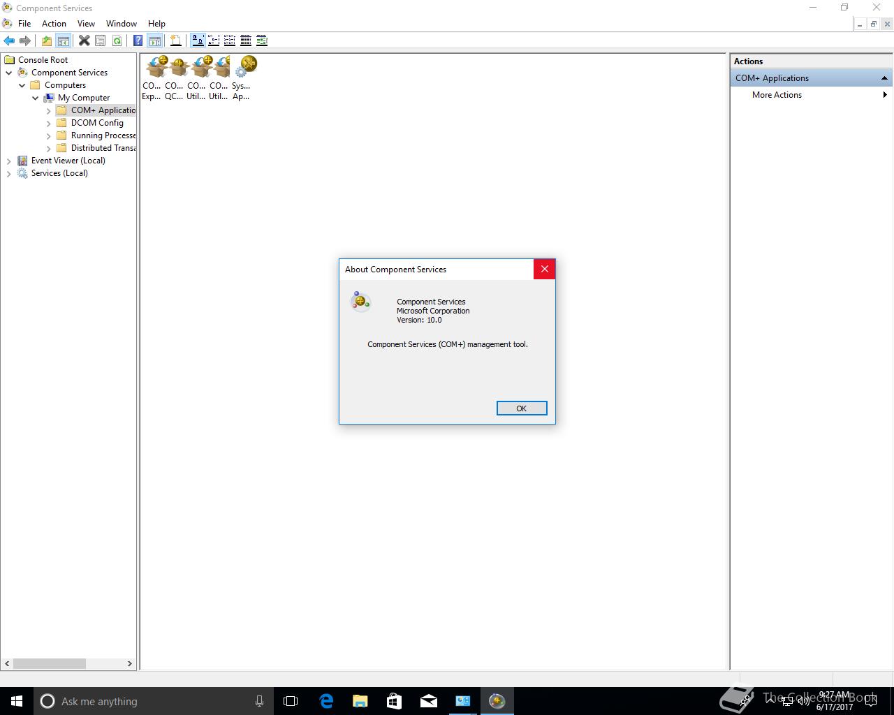Select Distributed Transaction node in the tree
This screenshot has width=894, height=715.
[103, 148]
